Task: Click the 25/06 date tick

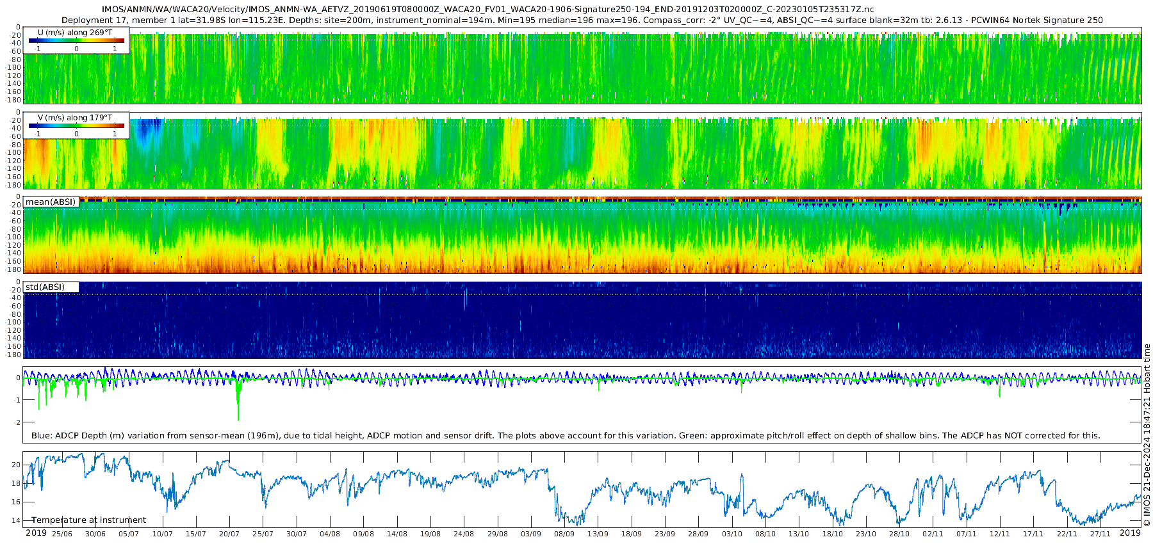Action: click(x=62, y=534)
